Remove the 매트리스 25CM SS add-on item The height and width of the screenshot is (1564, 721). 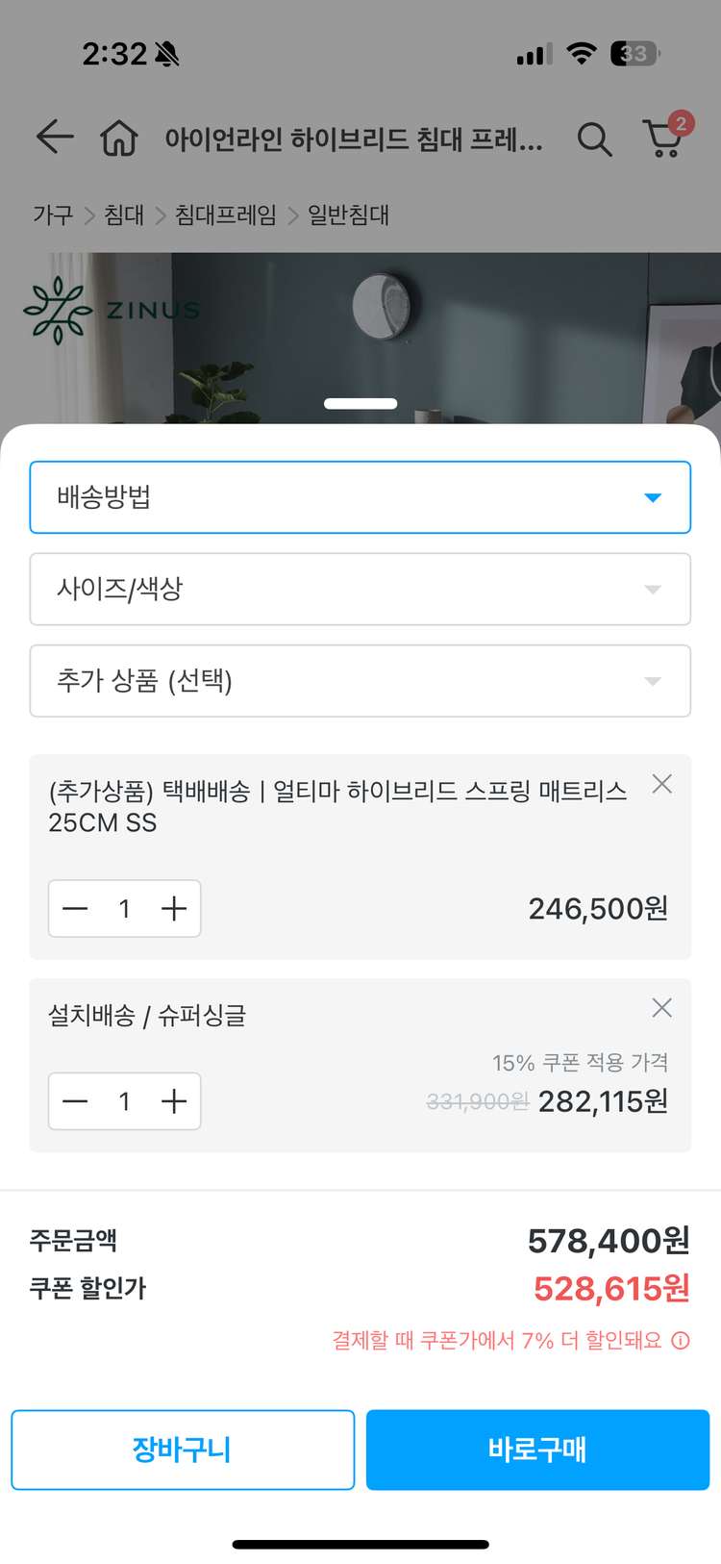(x=661, y=784)
